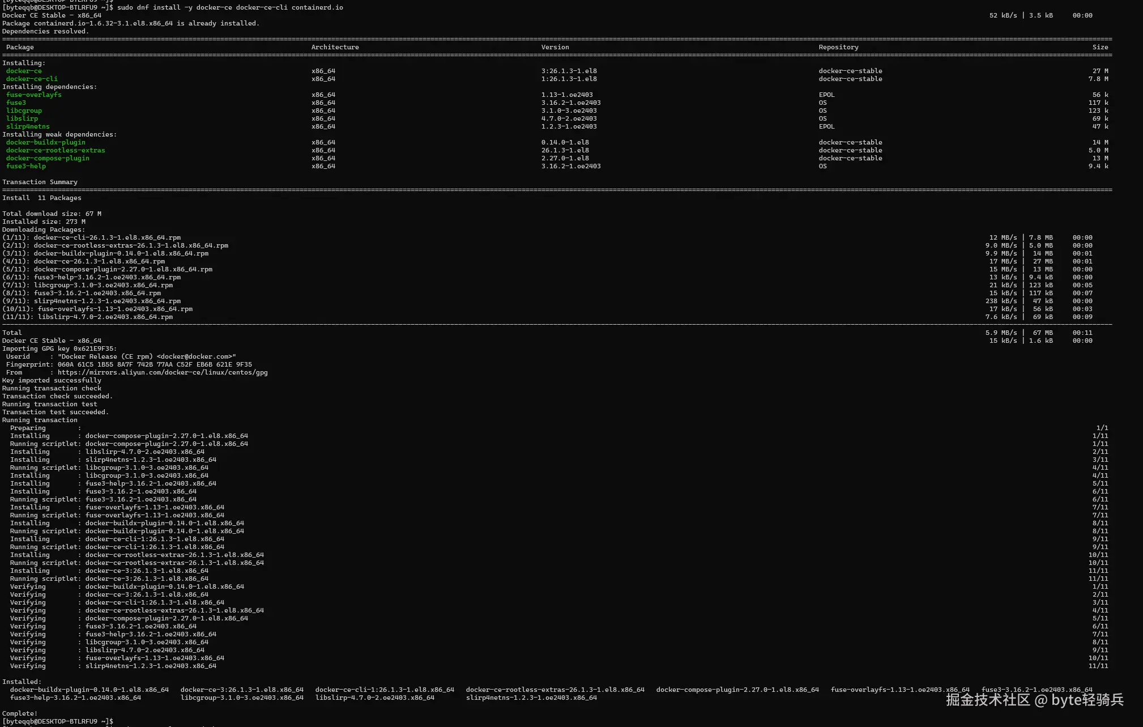Viewport: 1143px width, 727px height.
Task: Click the Architecture column header
Action: tap(335, 47)
